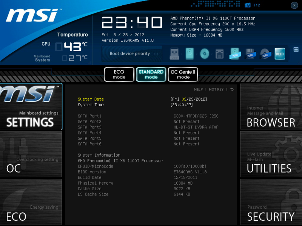Go back with the return arrow icon

pos(232,89)
